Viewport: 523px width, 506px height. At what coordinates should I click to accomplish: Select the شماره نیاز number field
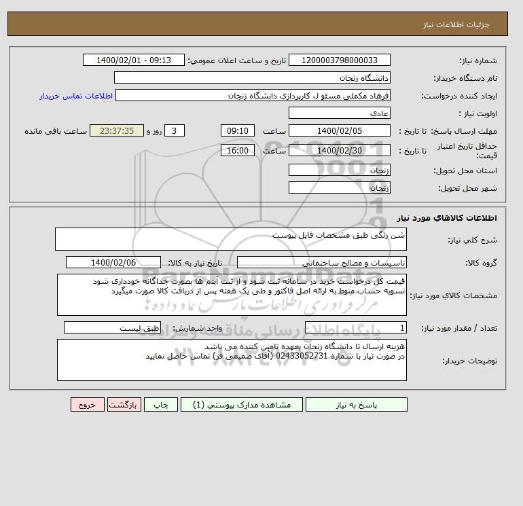click(339, 60)
